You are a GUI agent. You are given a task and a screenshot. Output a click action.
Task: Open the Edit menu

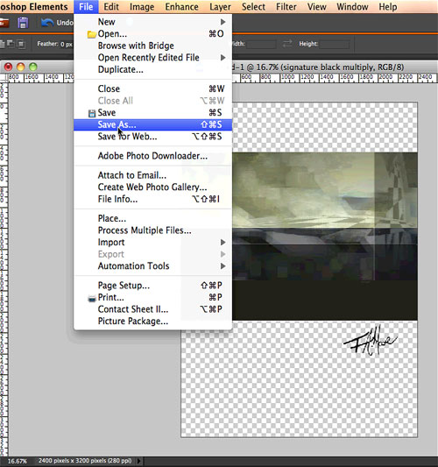111,6
